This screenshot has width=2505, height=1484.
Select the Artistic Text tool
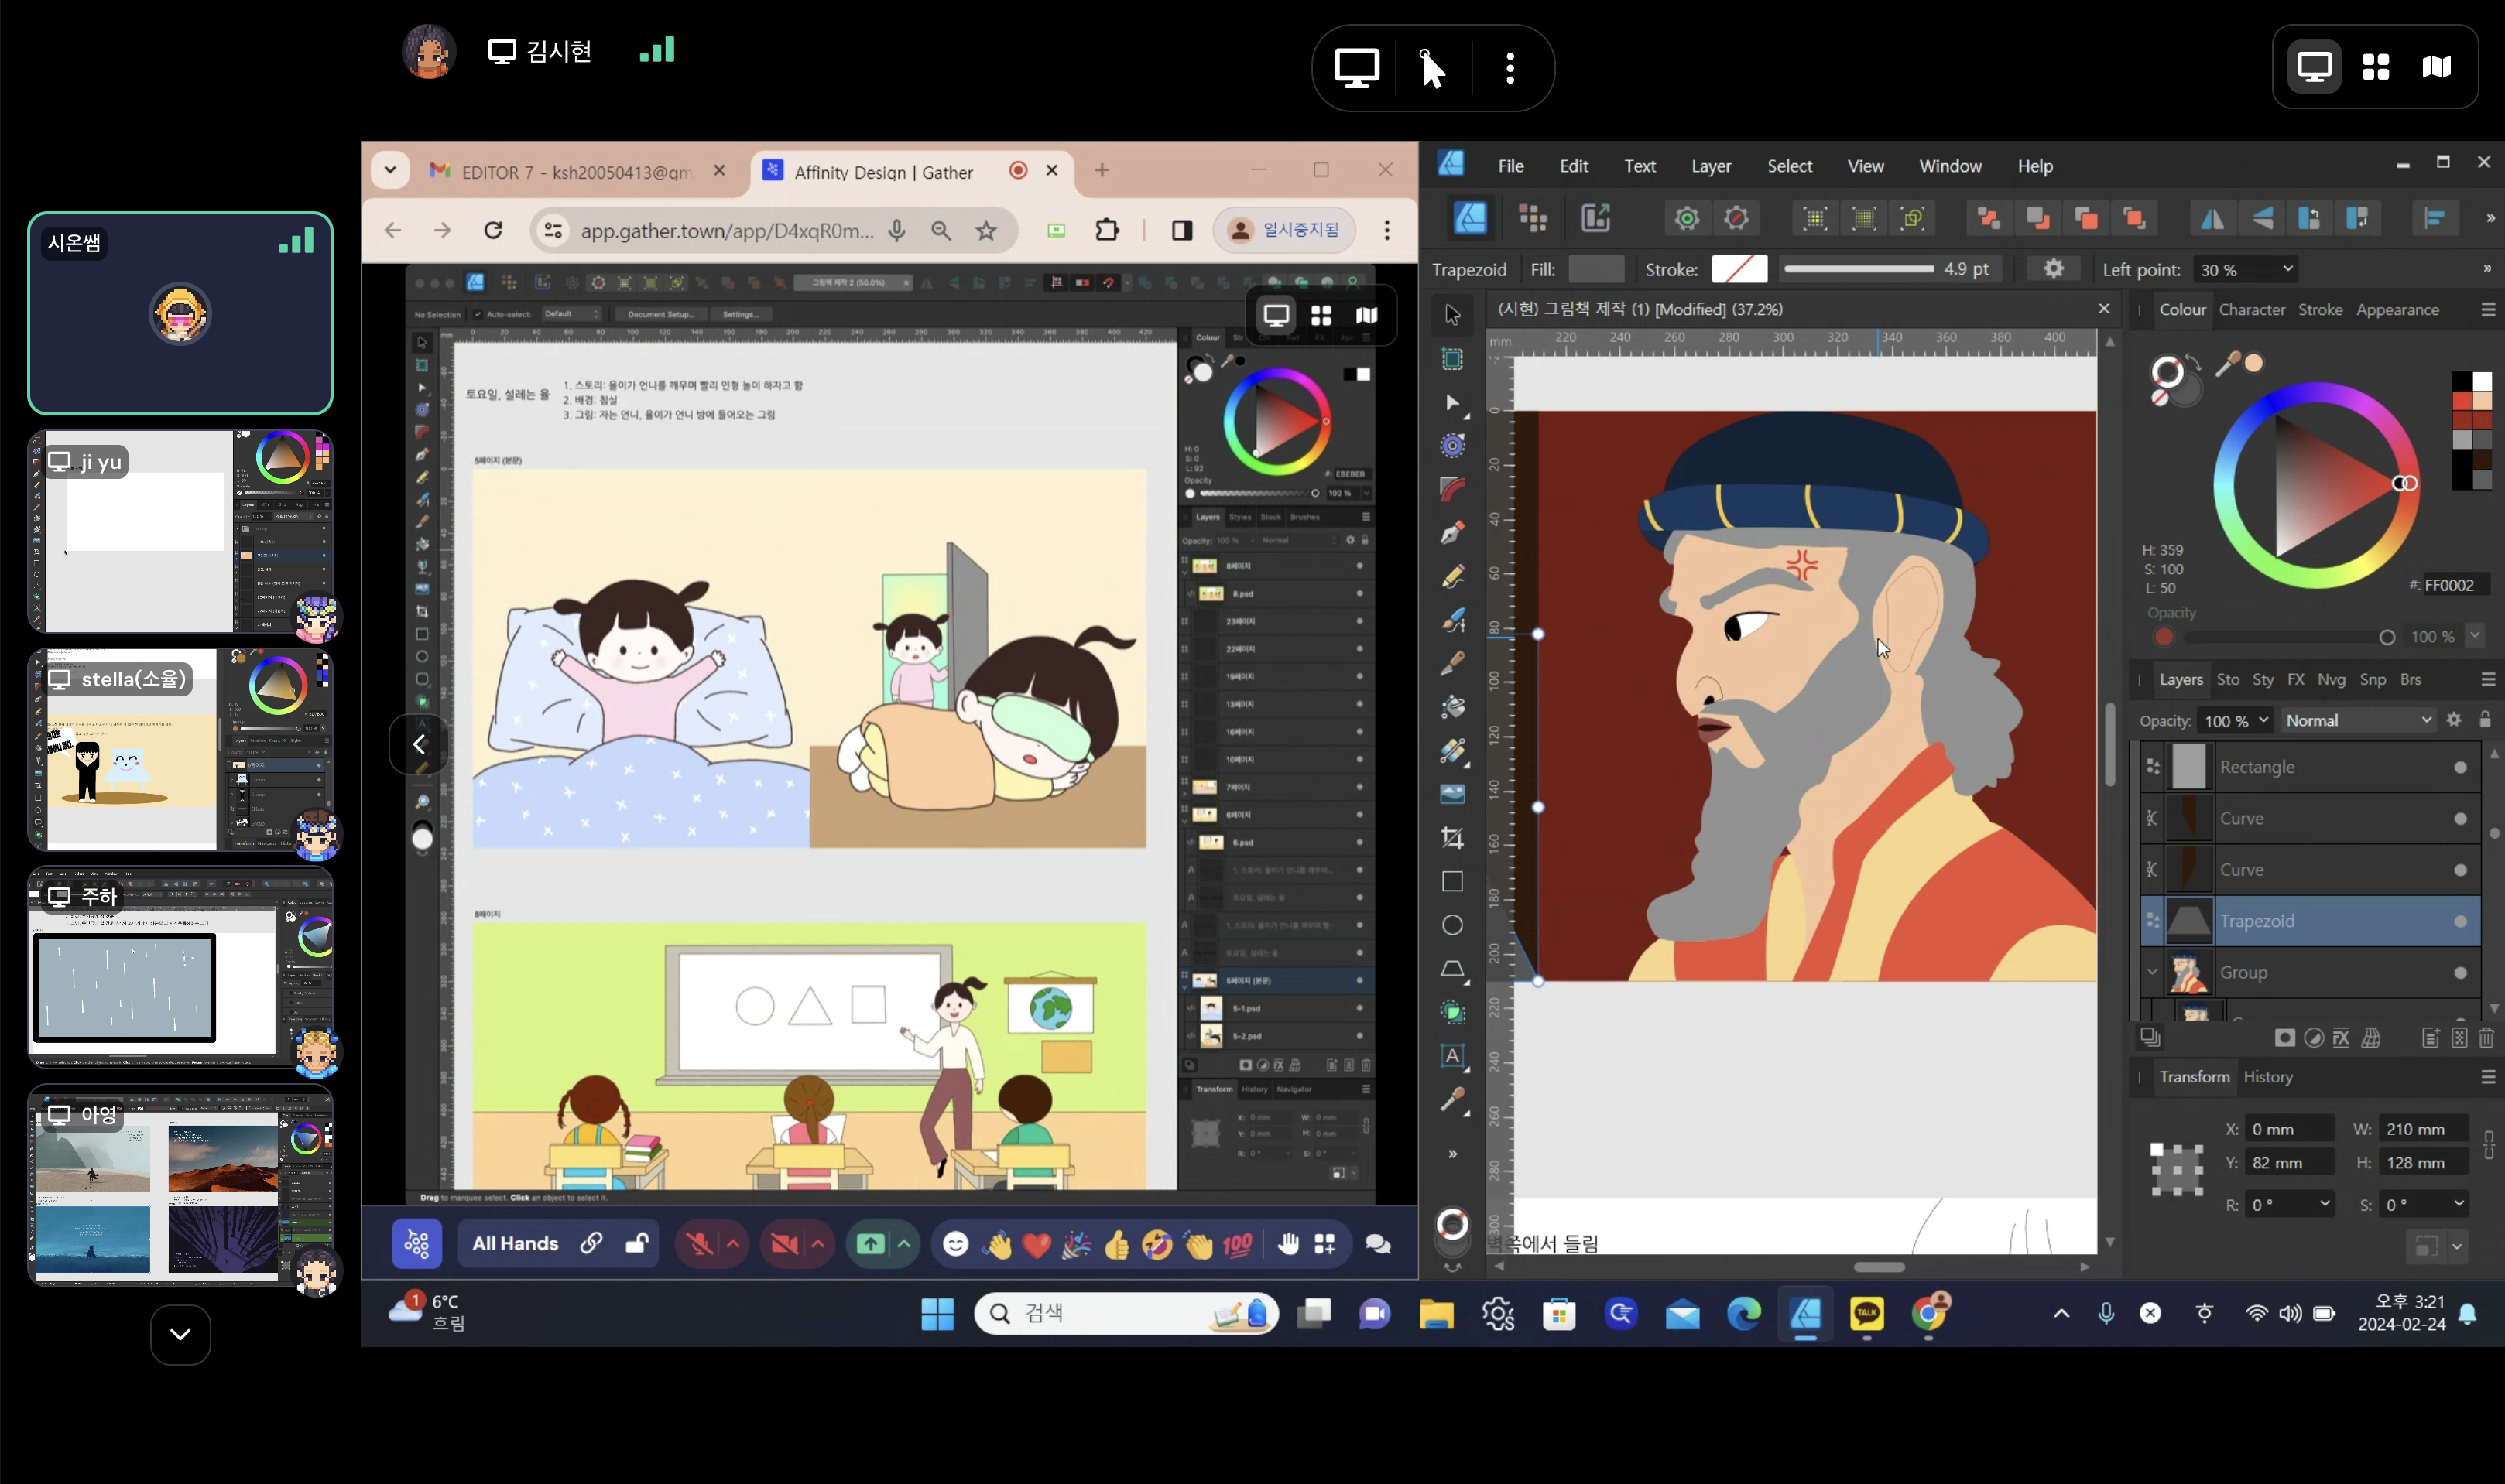point(1452,1056)
